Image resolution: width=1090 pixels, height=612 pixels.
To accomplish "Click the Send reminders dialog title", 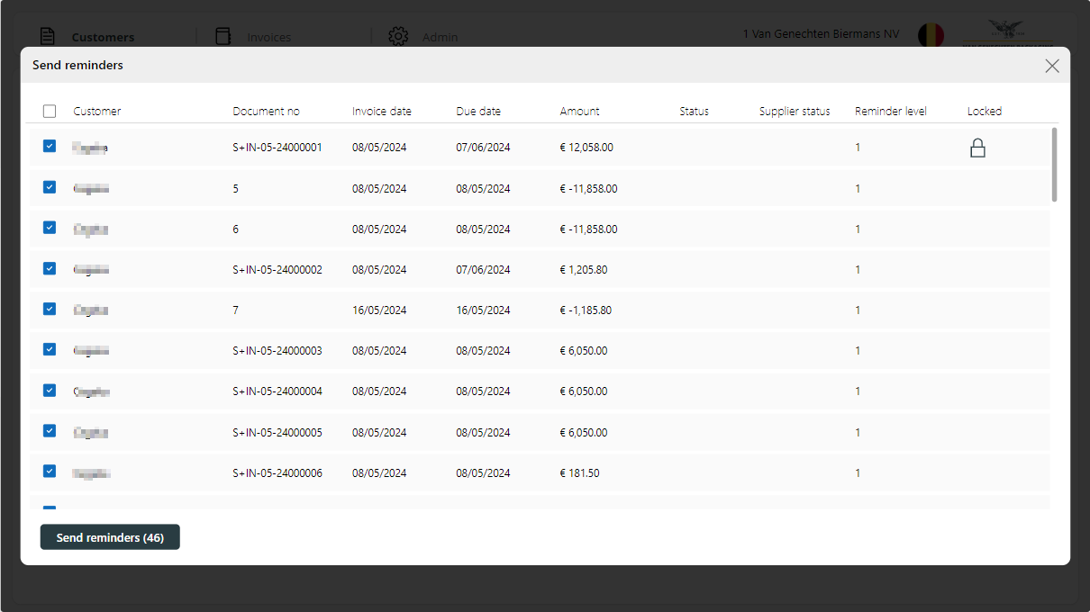I will [x=77, y=66].
